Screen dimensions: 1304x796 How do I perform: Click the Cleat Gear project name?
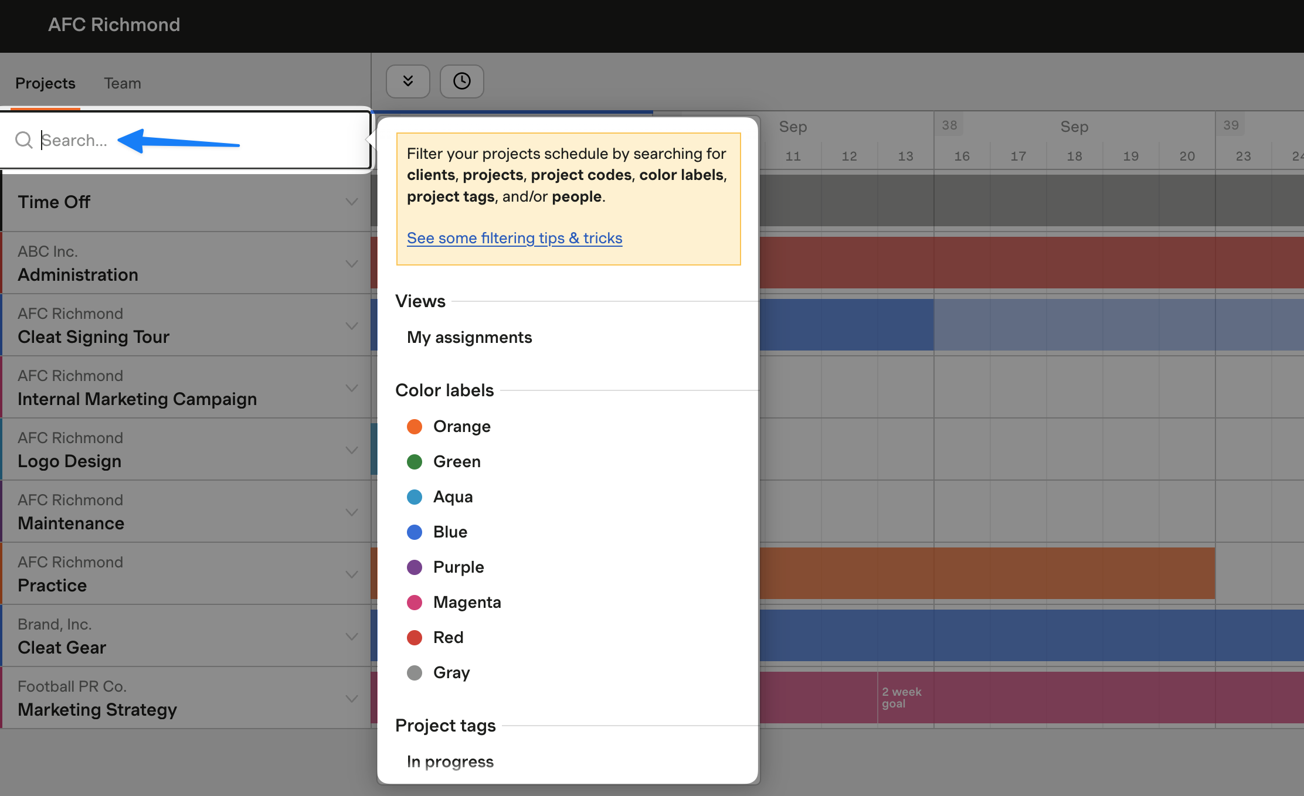click(x=62, y=648)
